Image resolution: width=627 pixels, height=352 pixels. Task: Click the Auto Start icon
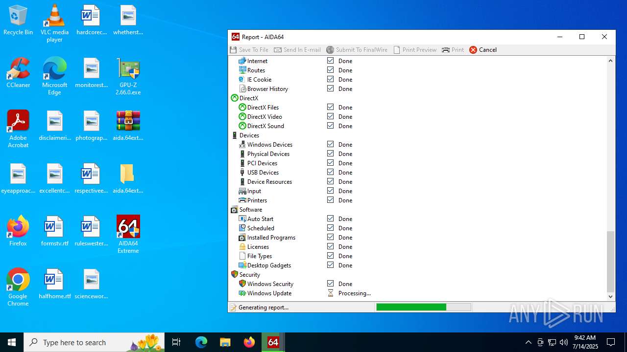click(242, 219)
